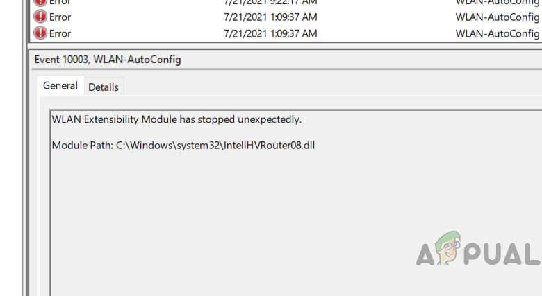Click the 'Error' level text in the top row
The width and height of the screenshot is (542, 296).
click(x=60, y=3)
